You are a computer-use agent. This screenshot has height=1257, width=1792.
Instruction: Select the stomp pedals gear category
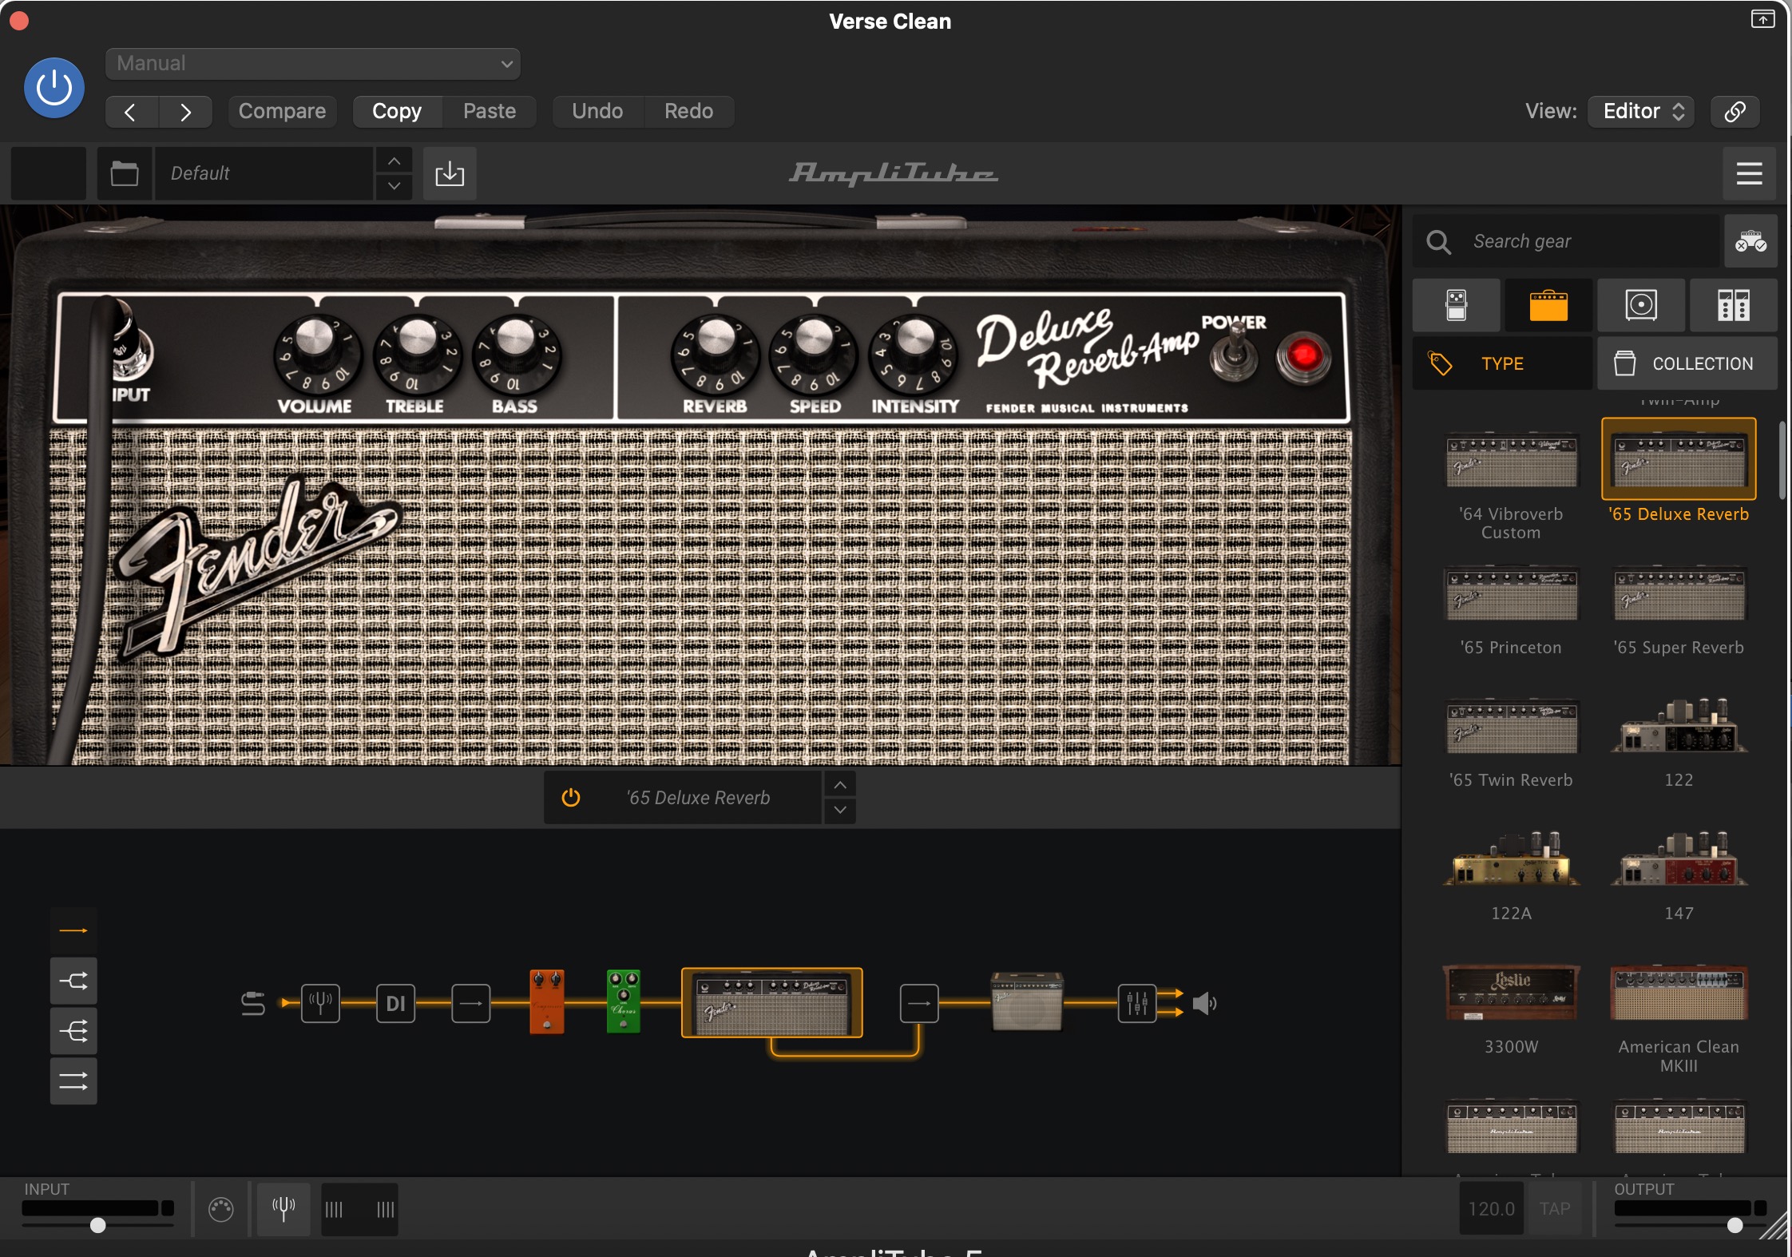pyautogui.click(x=1456, y=305)
